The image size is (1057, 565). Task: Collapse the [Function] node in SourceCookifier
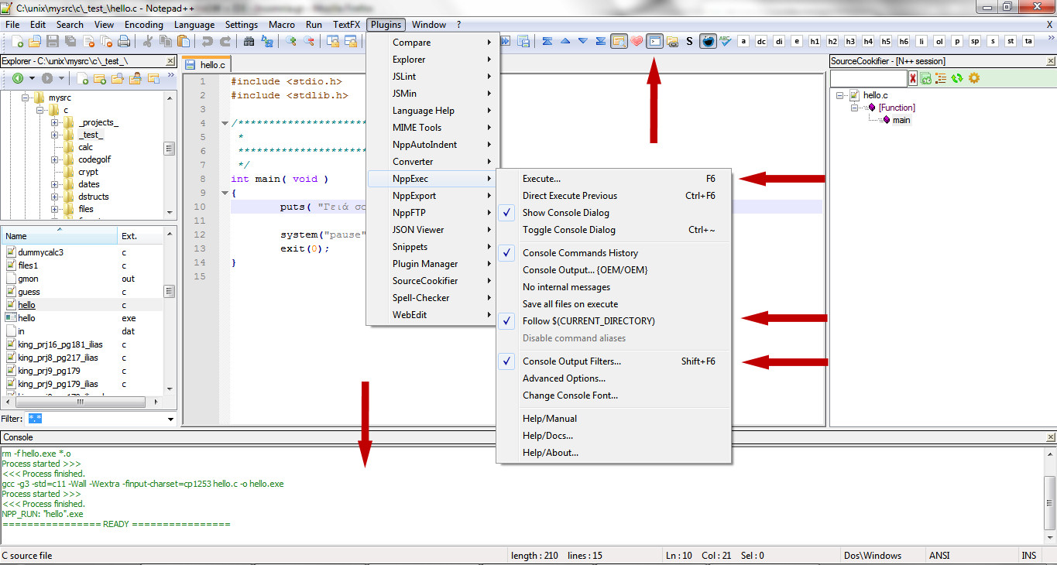(x=854, y=108)
